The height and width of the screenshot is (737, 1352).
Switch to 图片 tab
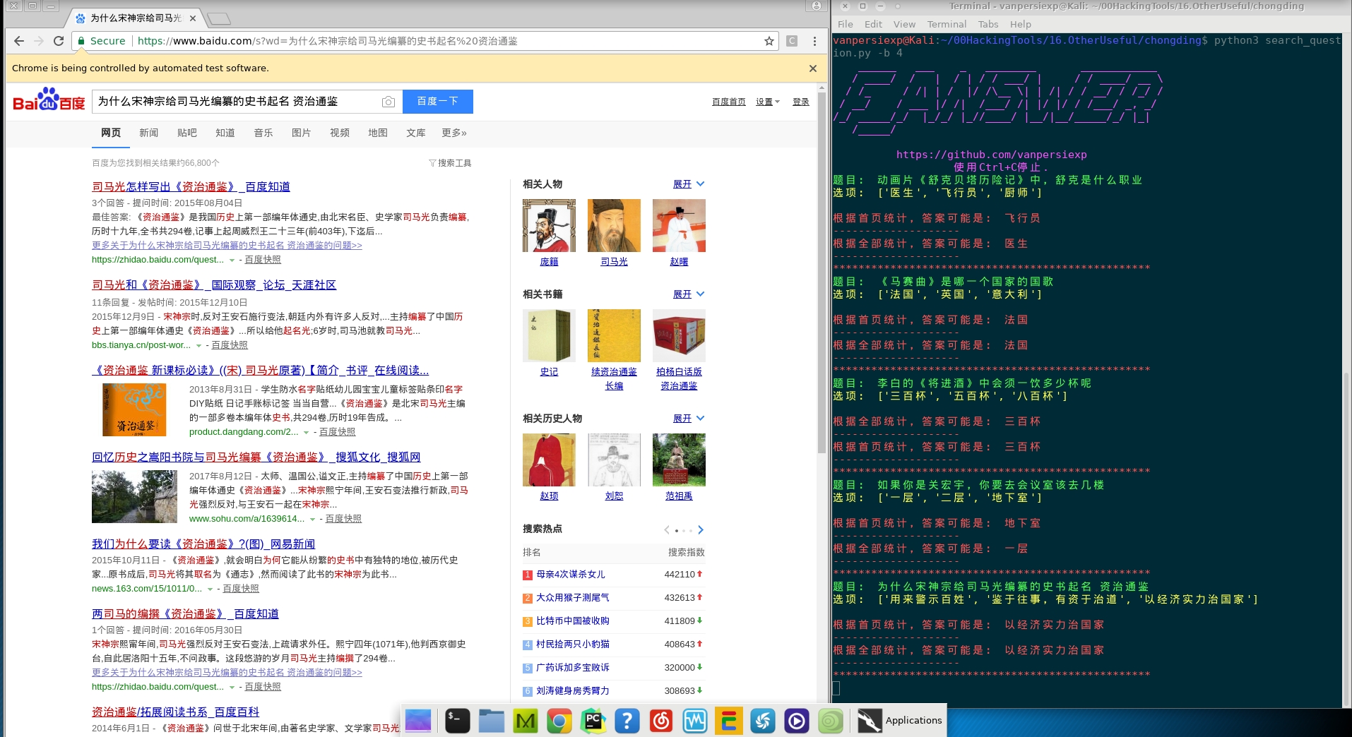[x=302, y=133]
